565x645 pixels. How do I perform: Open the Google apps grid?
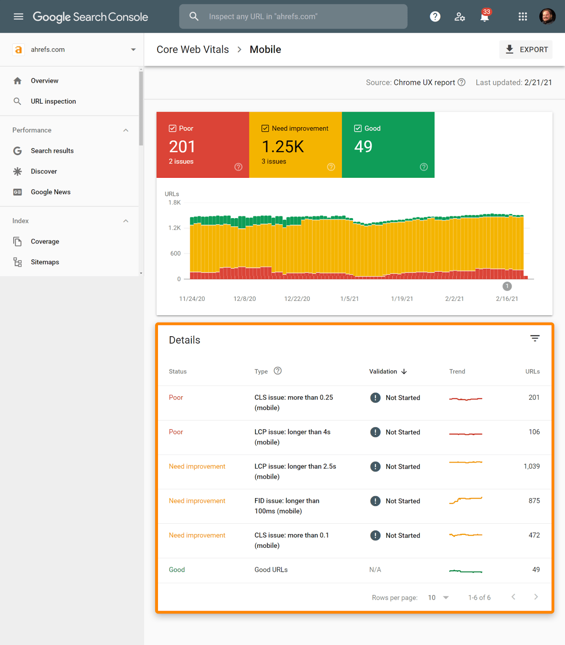pos(523,17)
